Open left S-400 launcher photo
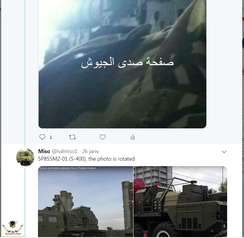The width and height of the screenshot is (244, 238). coord(86,201)
